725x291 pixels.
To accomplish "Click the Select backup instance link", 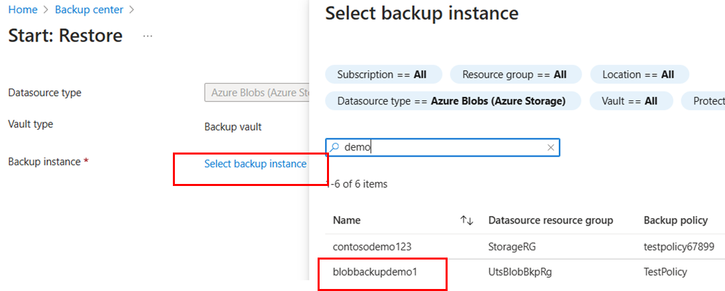I will [255, 163].
